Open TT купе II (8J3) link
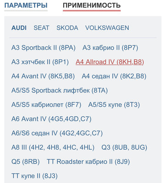Viewport: 165px width, 183px height. point(34,176)
